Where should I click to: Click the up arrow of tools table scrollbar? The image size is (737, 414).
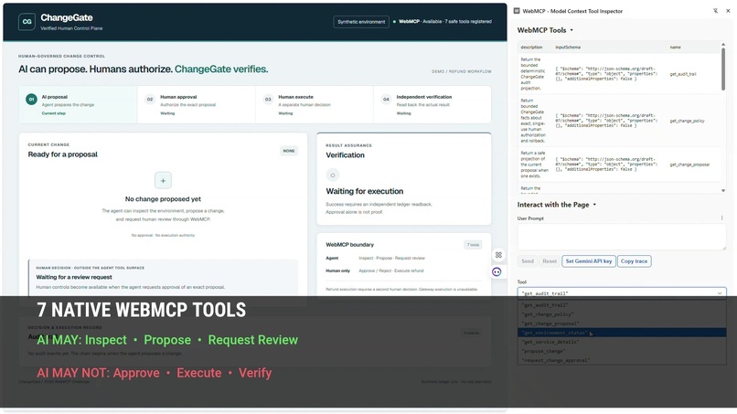(723, 44)
